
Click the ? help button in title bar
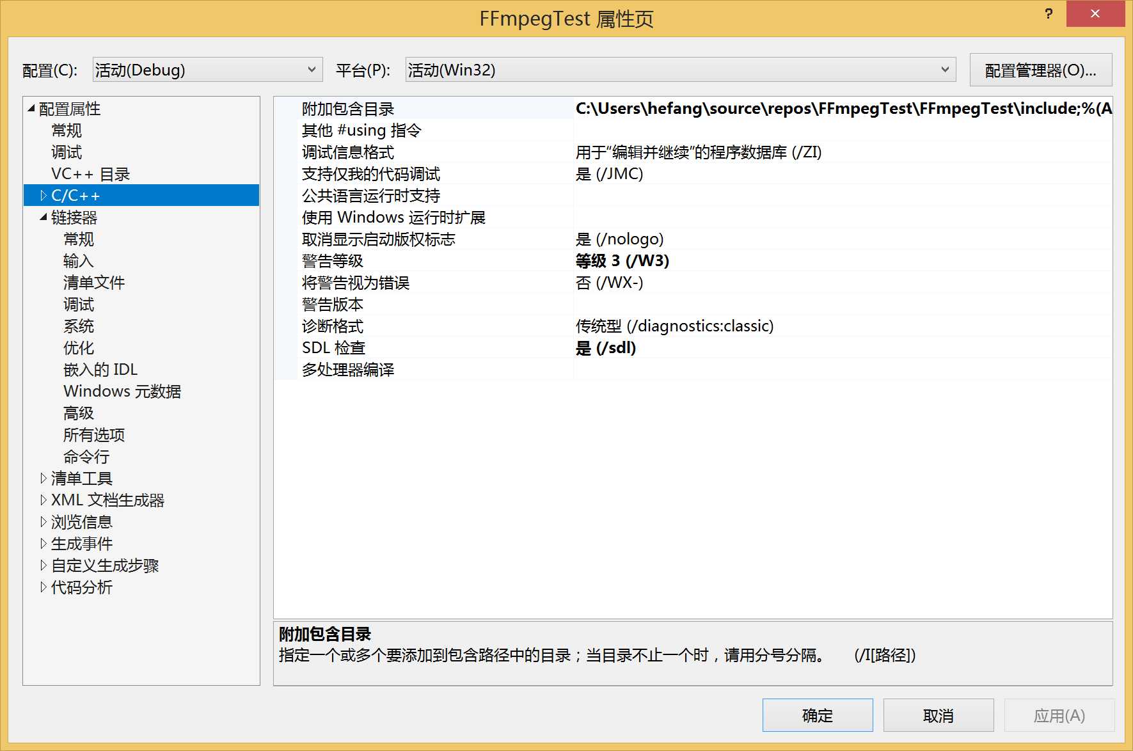pos(1049,13)
